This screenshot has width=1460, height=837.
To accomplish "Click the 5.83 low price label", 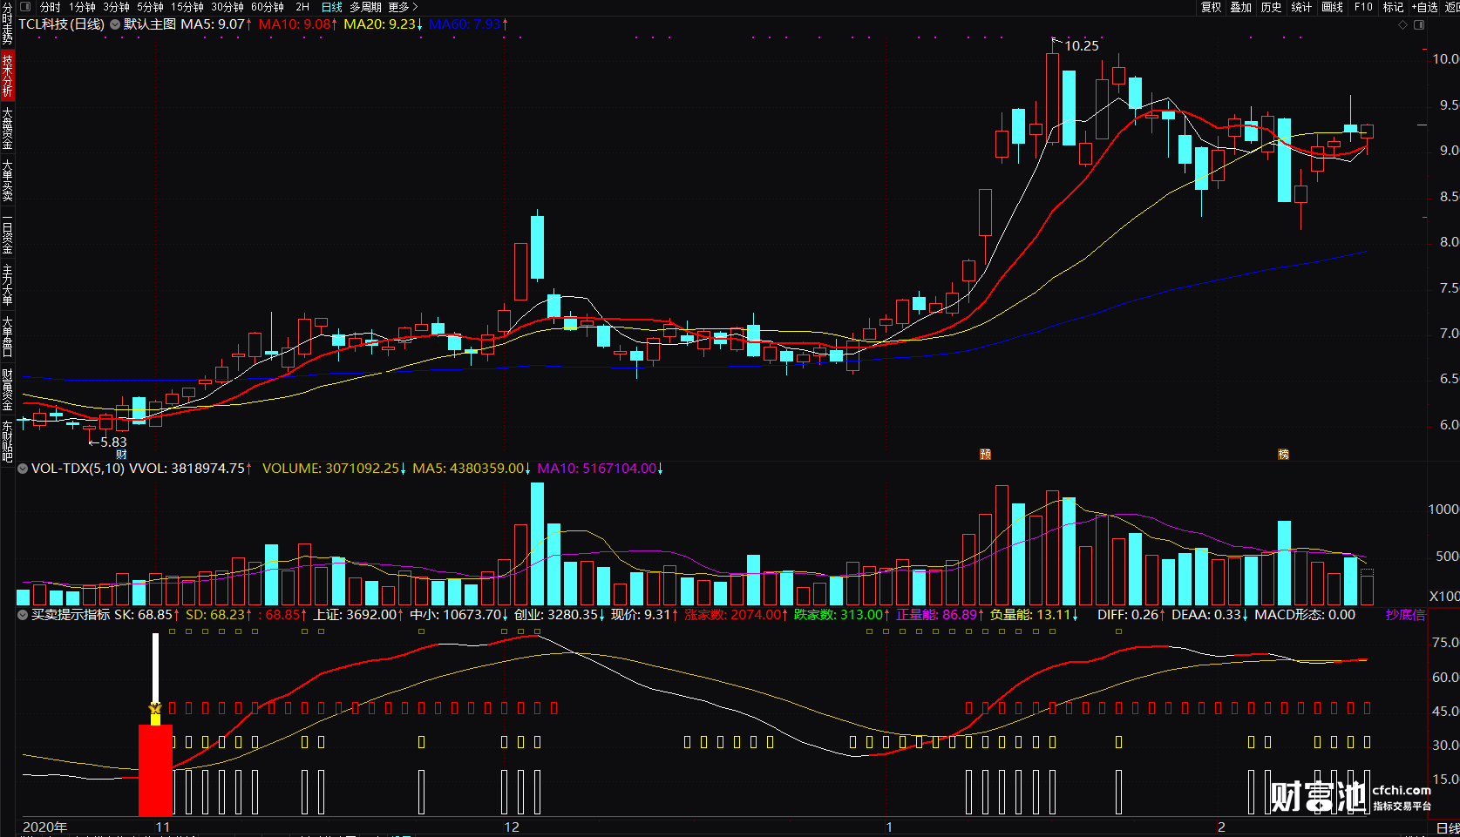I will tap(113, 442).
